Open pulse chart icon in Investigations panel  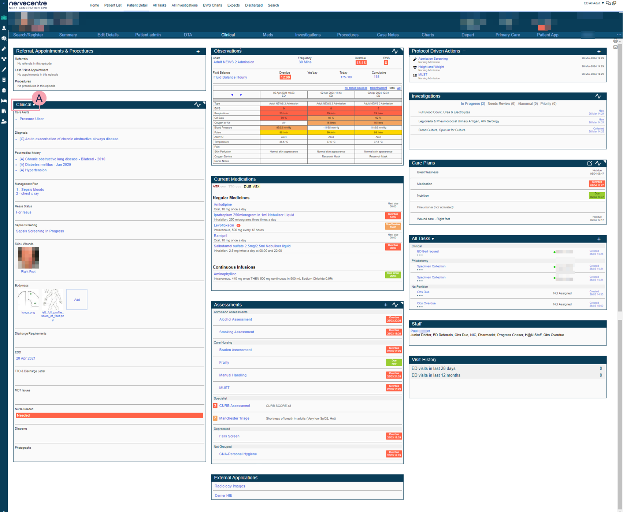[598, 96]
